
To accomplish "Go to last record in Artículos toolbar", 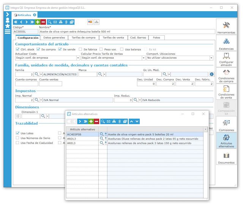I will [32, 22].
